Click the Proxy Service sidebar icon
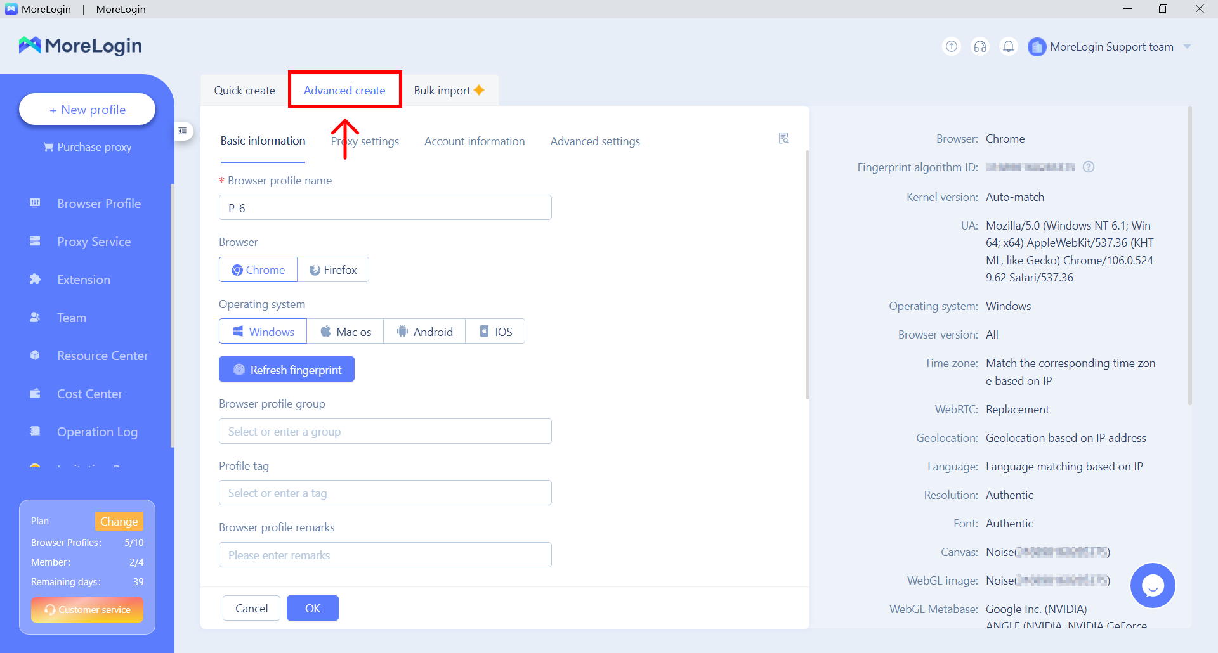 pyautogui.click(x=35, y=241)
